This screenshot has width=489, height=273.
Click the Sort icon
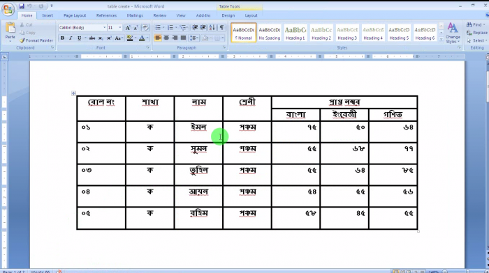212,28
